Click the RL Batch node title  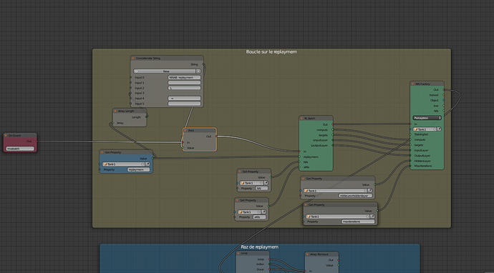310,118
